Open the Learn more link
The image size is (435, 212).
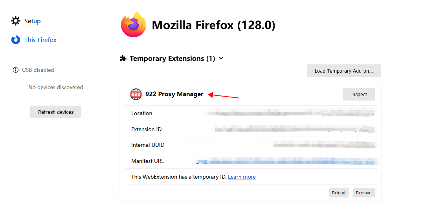pyautogui.click(x=242, y=177)
